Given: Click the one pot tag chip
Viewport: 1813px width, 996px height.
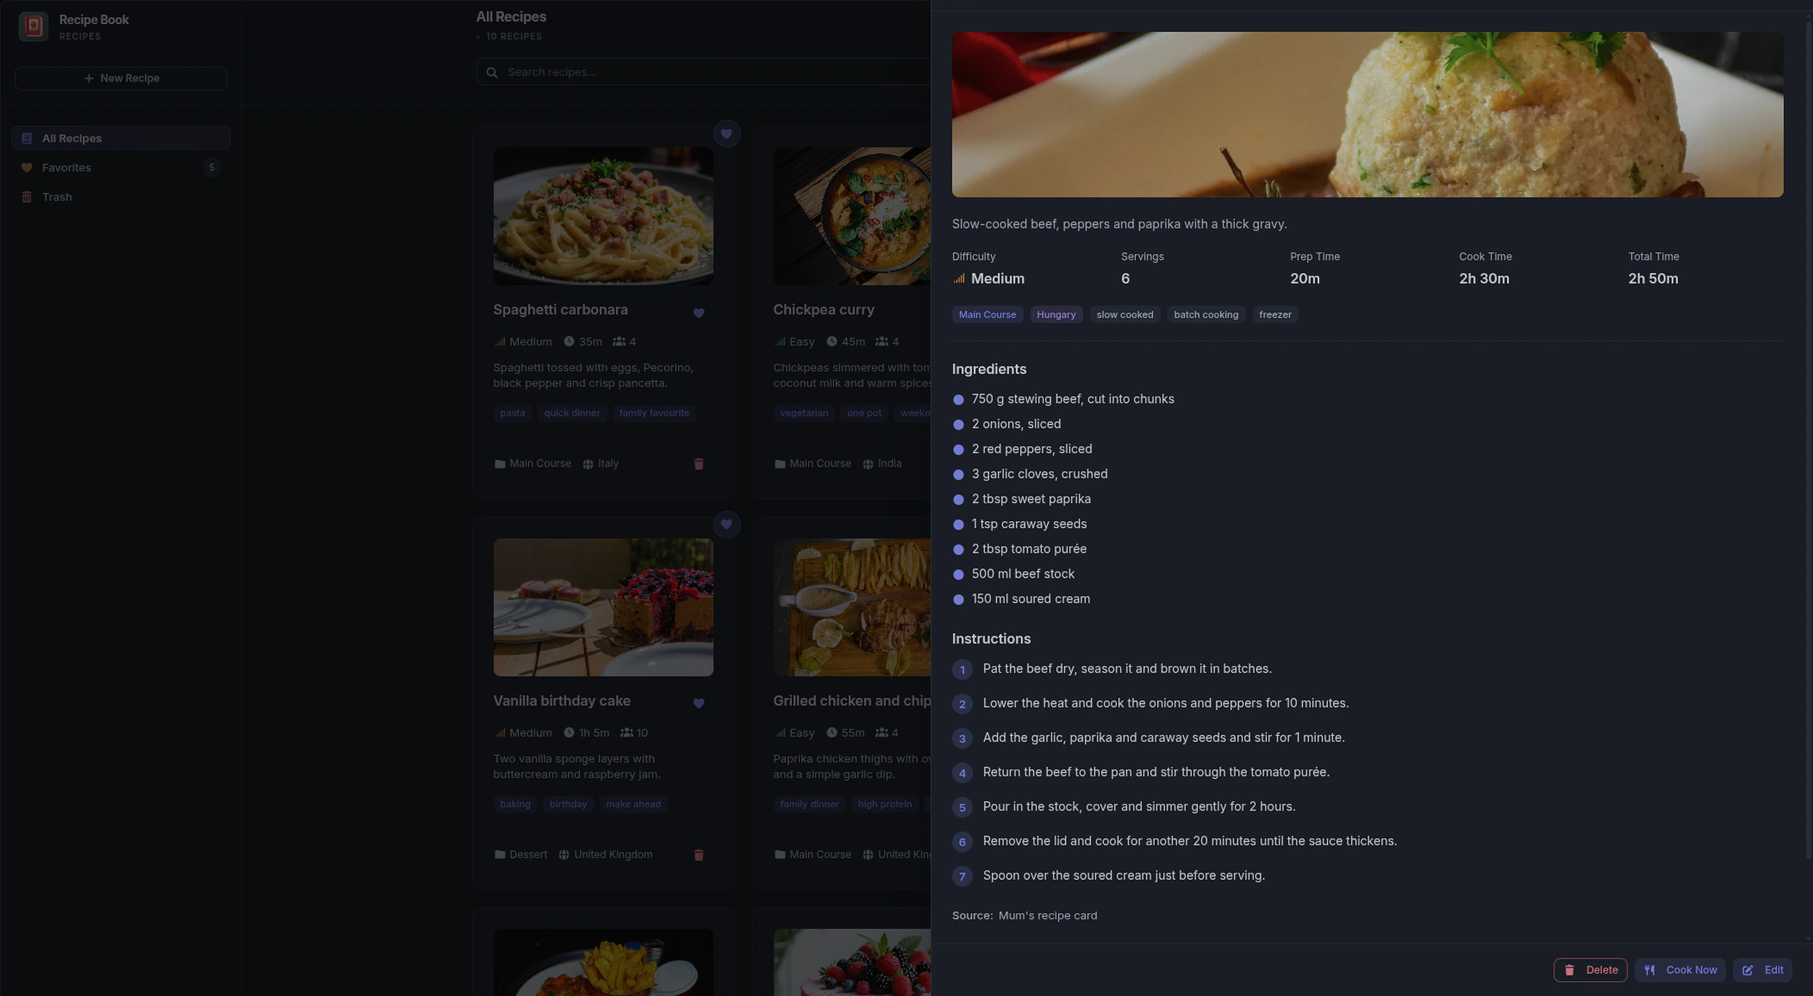Looking at the screenshot, I should coord(864,413).
